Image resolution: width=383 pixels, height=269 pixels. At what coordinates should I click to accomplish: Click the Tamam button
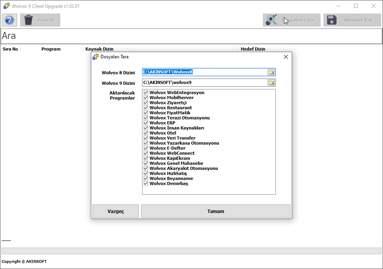pos(216,211)
